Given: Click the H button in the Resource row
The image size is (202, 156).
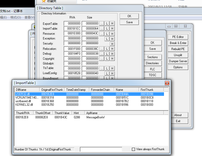Looking at the screenshot, I should pos(112,34).
